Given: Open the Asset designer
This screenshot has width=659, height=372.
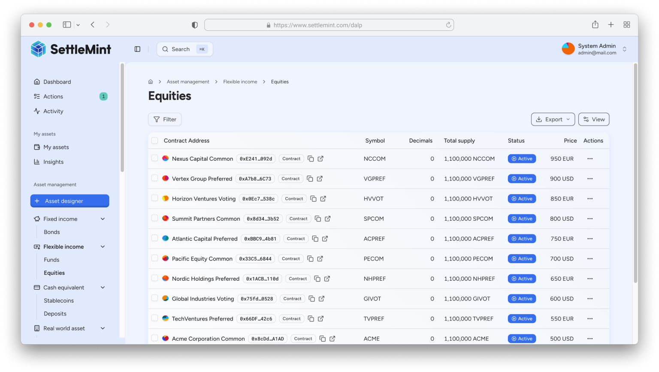Looking at the screenshot, I should (x=70, y=201).
